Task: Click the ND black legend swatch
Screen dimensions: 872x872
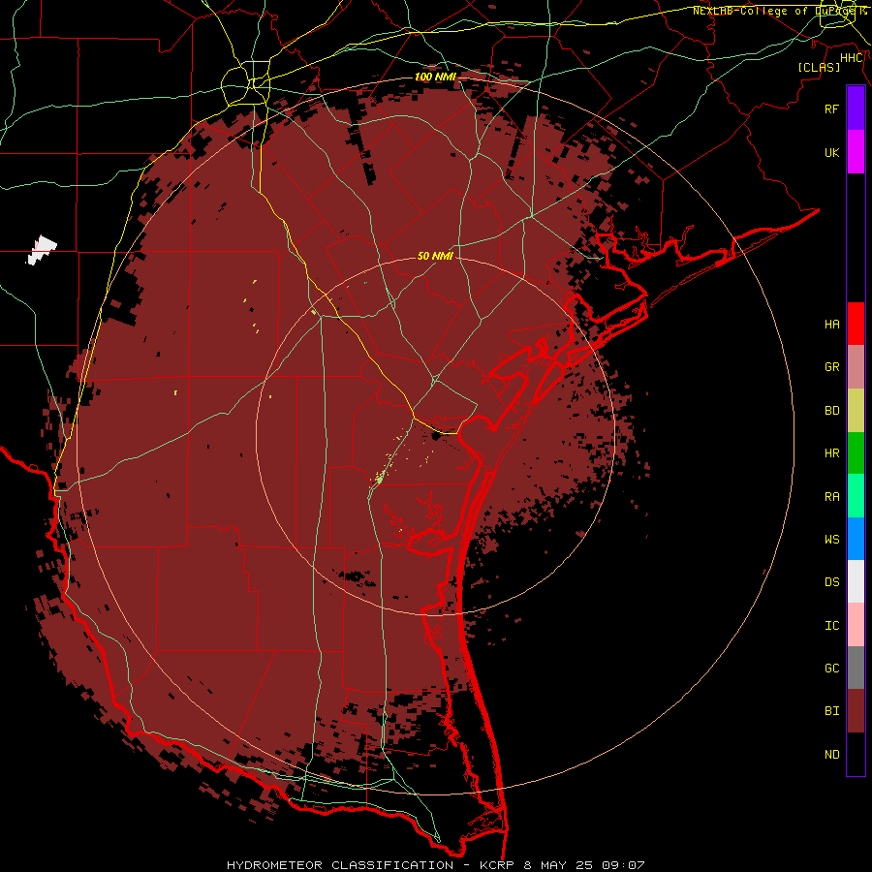Action: pos(856,754)
